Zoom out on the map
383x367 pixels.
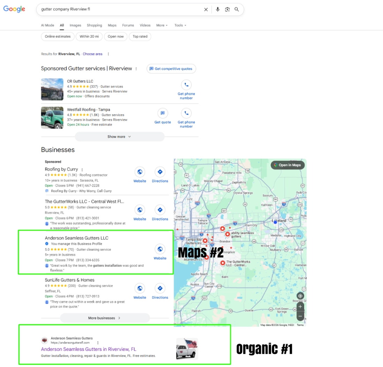[x=300, y=316]
